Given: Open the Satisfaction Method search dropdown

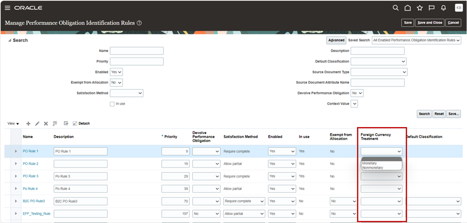Looking at the screenshot, I should [x=127, y=93].
